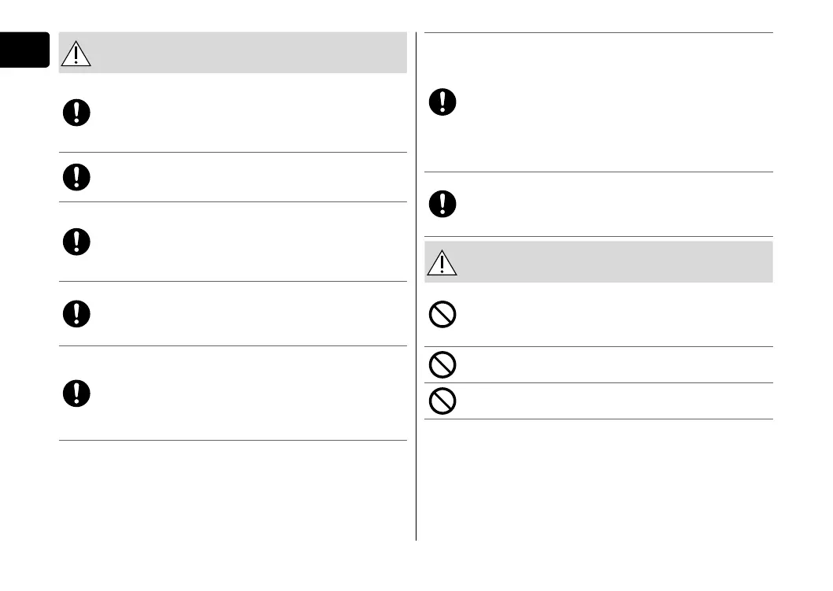833x591 pixels.
Task: Click the last prohibition circle icon
Action: (442, 401)
